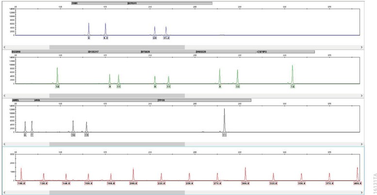This screenshot has width=377, height=195.
Task: Click the 100.0 size standard peak label
Action: pos(21,183)
